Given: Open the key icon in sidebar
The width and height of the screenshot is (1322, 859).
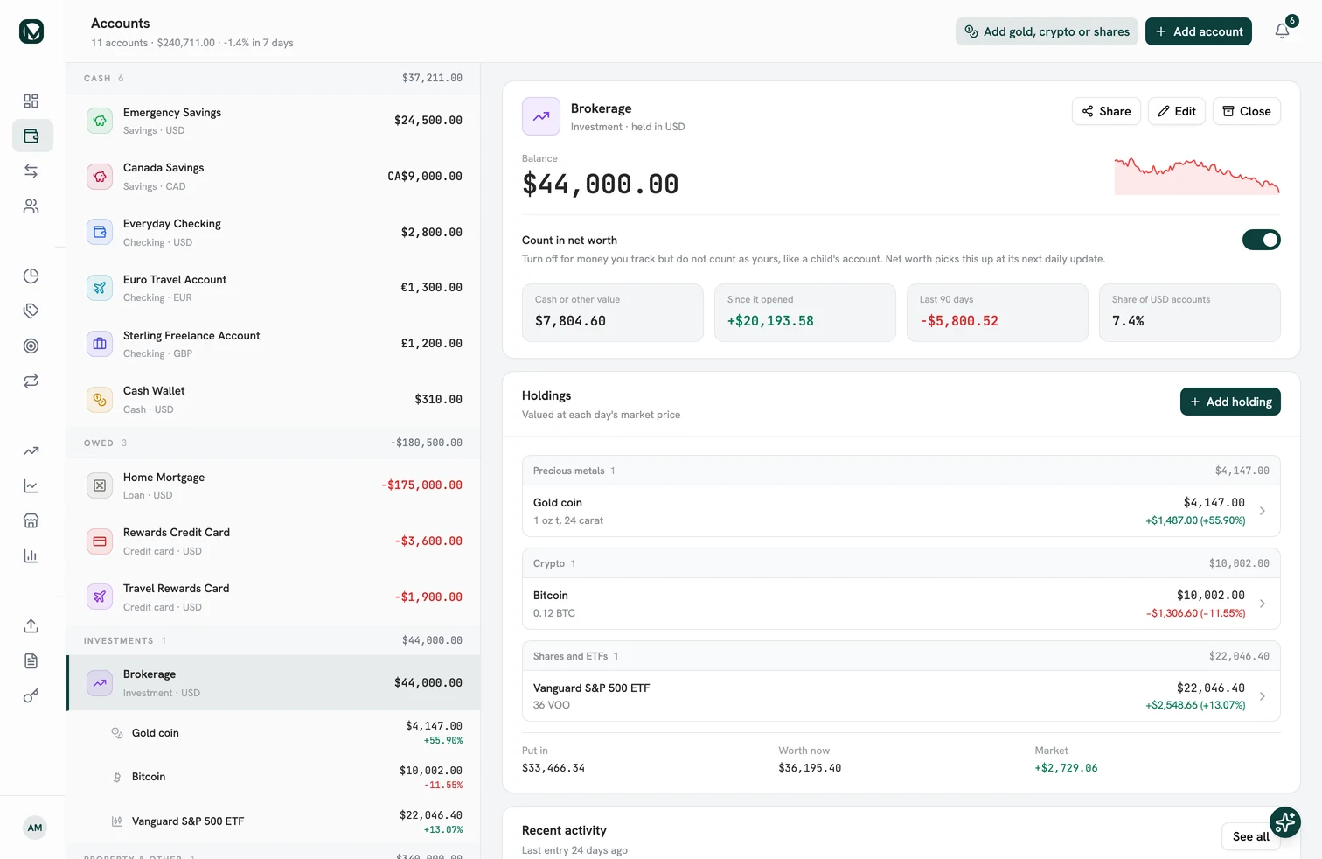Looking at the screenshot, I should [31, 696].
